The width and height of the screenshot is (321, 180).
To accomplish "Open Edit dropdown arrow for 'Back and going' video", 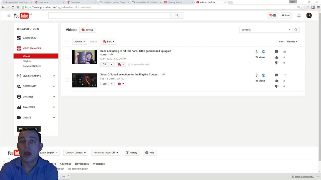I will [112, 64].
